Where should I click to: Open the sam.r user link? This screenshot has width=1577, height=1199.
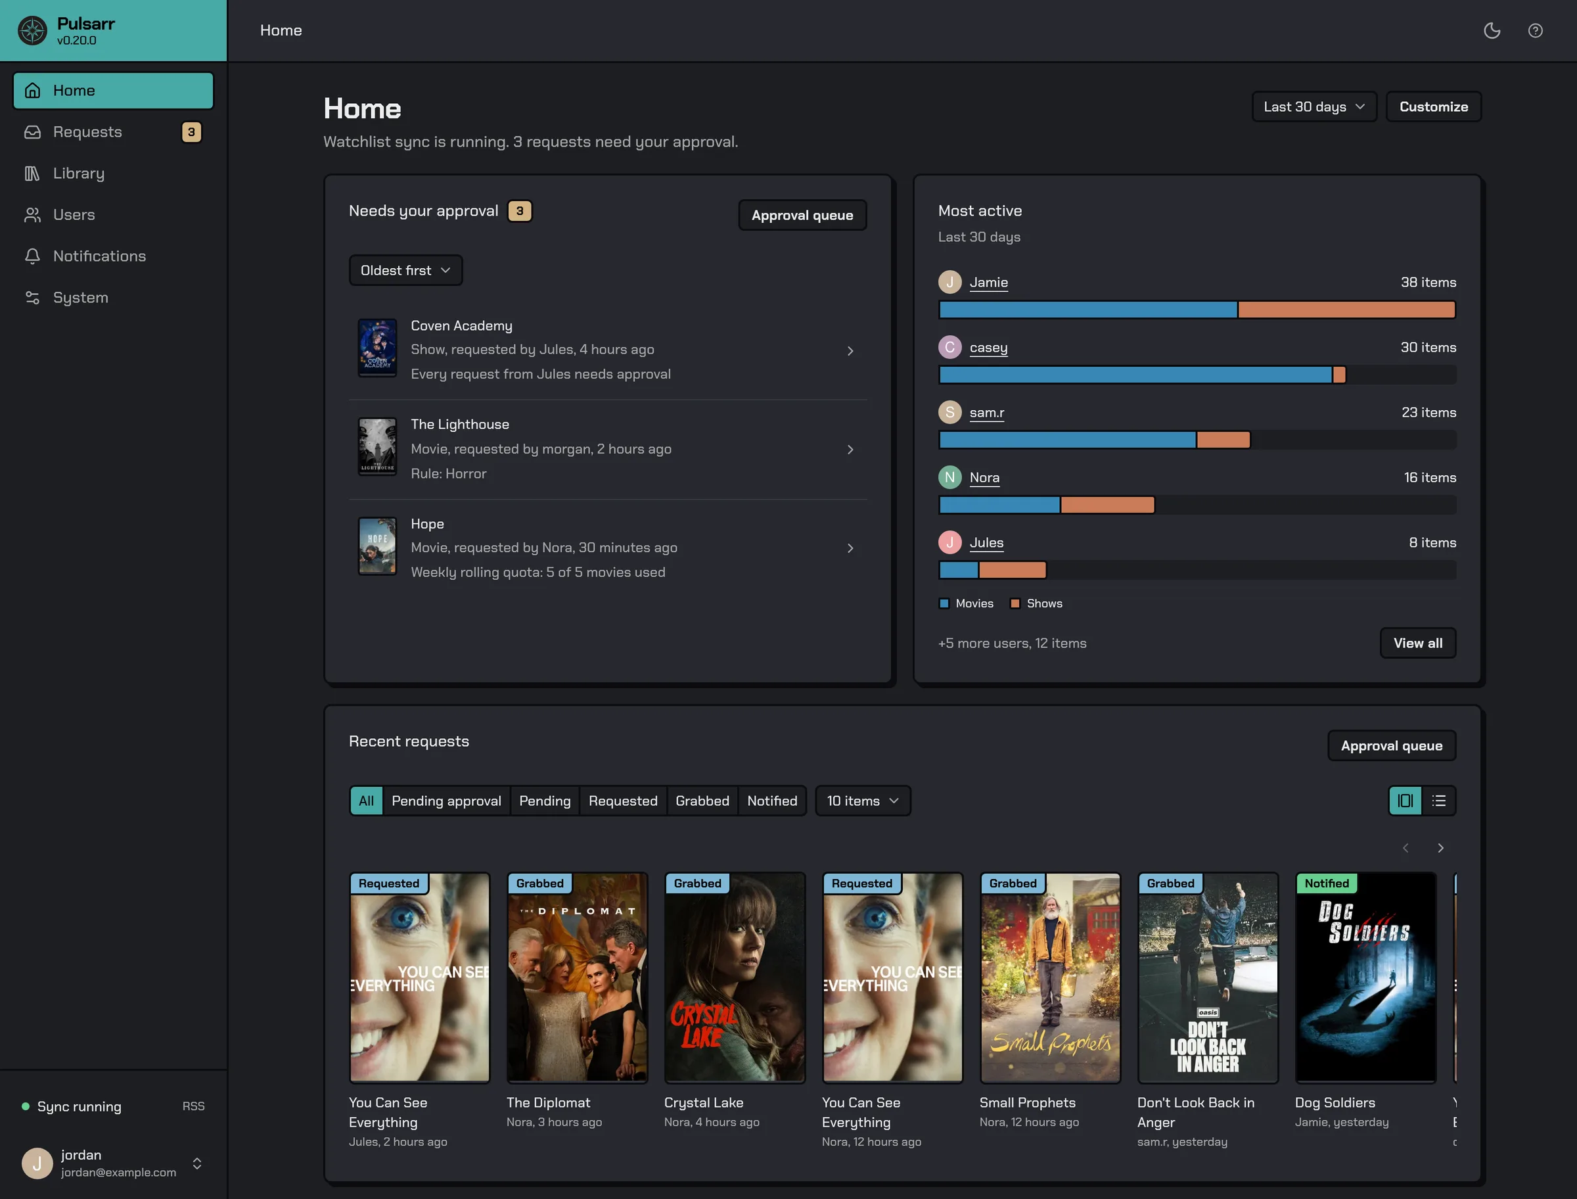986,413
